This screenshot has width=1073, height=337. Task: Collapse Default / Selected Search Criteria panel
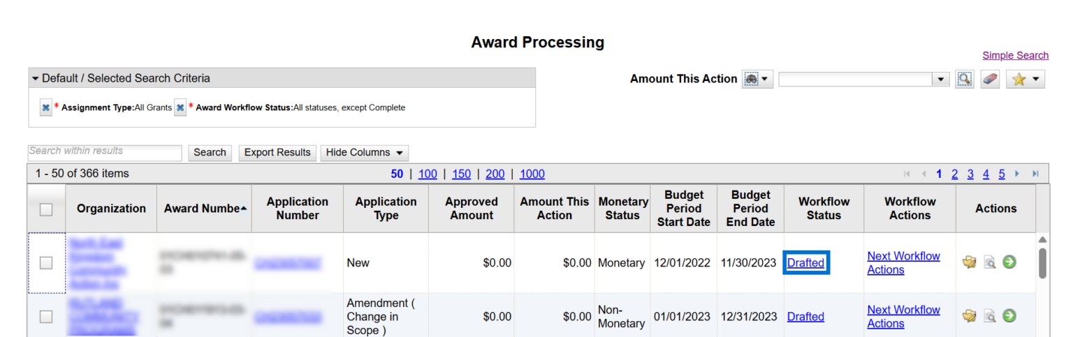click(36, 78)
